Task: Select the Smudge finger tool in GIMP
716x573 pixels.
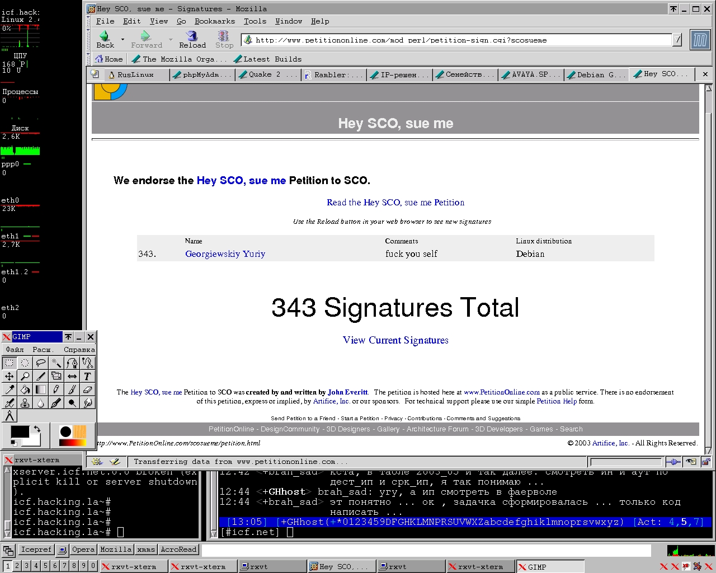Action: point(88,403)
